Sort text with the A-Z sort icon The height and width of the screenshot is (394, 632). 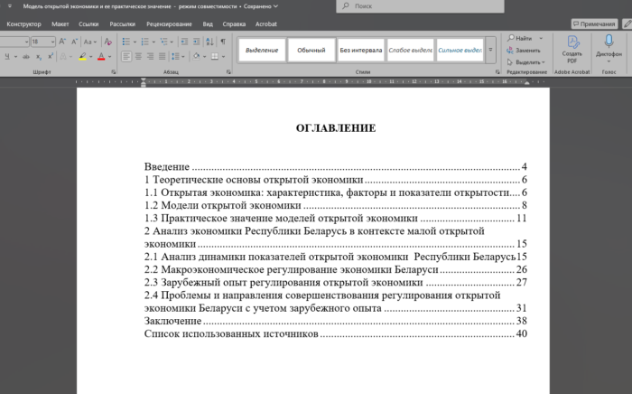click(210, 42)
